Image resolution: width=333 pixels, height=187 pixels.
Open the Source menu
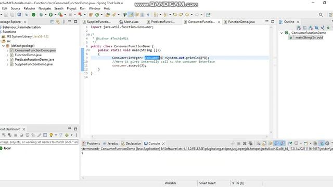click(x=16, y=8)
